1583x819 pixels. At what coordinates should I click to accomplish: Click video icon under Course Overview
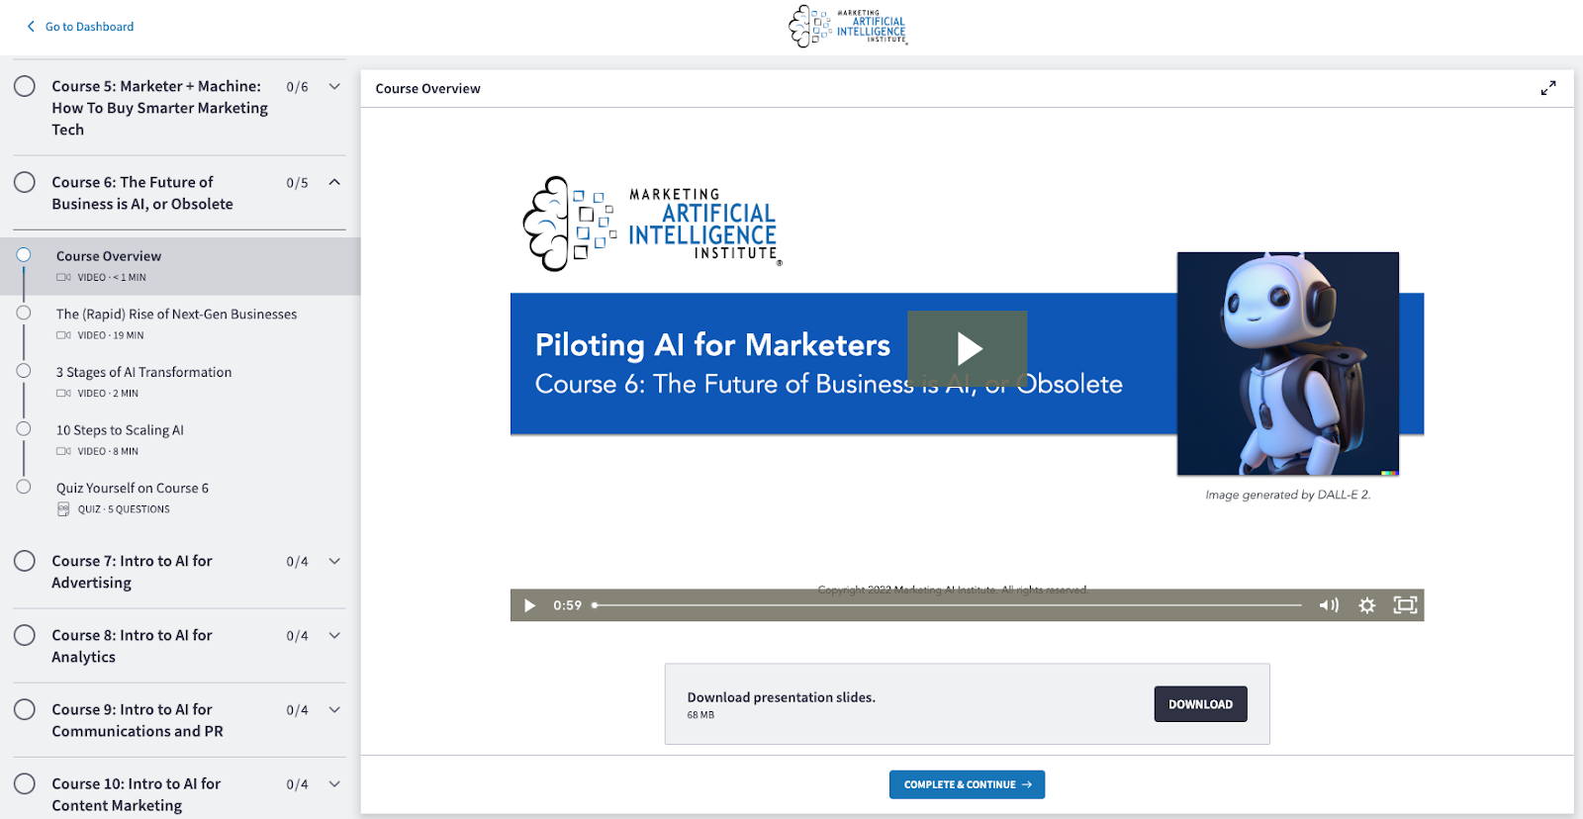pyautogui.click(x=63, y=278)
